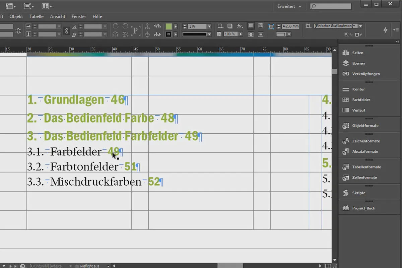Click the green fill color swatch
Image resolution: width=402 pixels, height=268 pixels.
(x=169, y=26)
